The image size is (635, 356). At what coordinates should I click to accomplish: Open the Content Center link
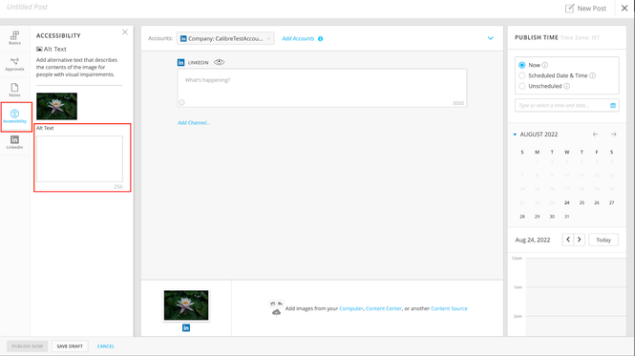[x=384, y=308]
